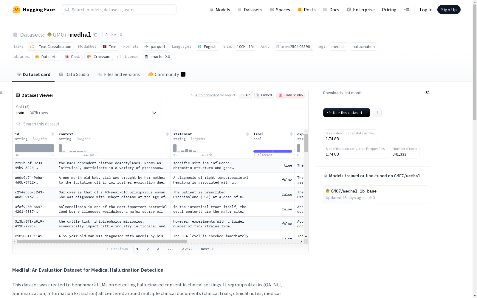Screen dimensions: 477x298
Task: Click the parquet format tag
Action: click(155, 46)
